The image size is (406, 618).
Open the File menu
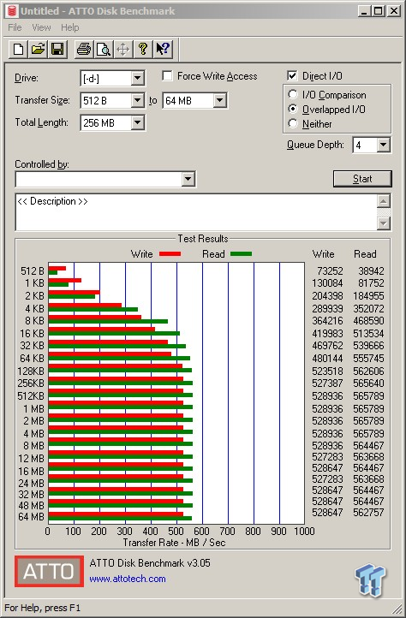pos(15,27)
